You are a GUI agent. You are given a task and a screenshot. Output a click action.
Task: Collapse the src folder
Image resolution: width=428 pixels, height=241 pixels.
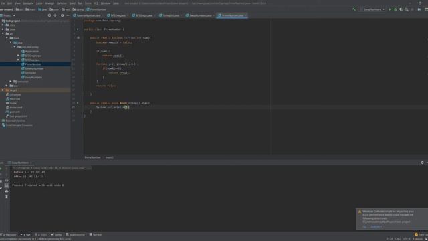(3, 34)
